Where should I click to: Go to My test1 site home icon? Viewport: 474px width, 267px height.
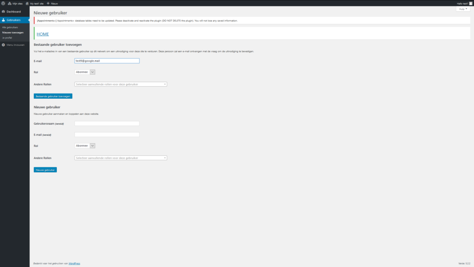click(27, 3)
